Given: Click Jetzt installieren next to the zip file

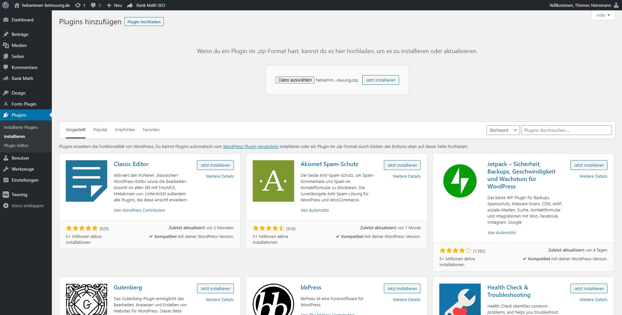Looking at the screenshot, I should [380, 80].
